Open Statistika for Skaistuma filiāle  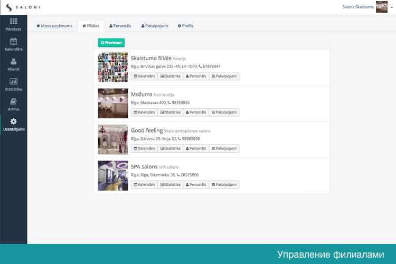(x=171, y=76)
